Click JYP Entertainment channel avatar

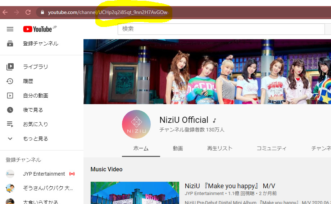pyautogui.click(x=10, y=174)
